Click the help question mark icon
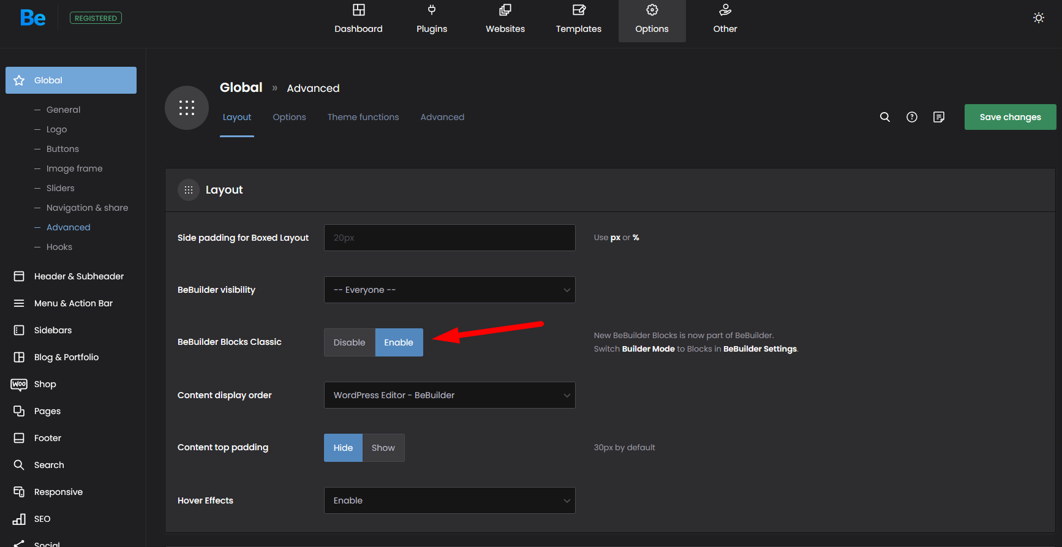Screen dimensions: 1062x547 pos(912,117)
